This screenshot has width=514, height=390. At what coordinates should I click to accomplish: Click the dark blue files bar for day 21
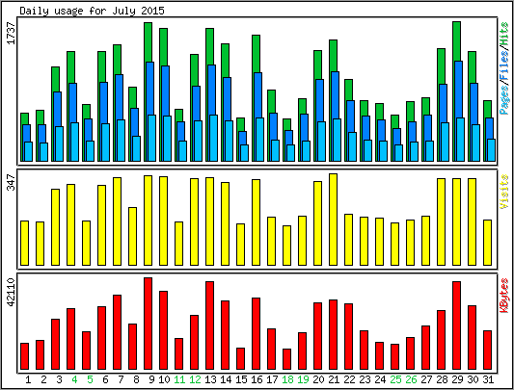point(335,95)
